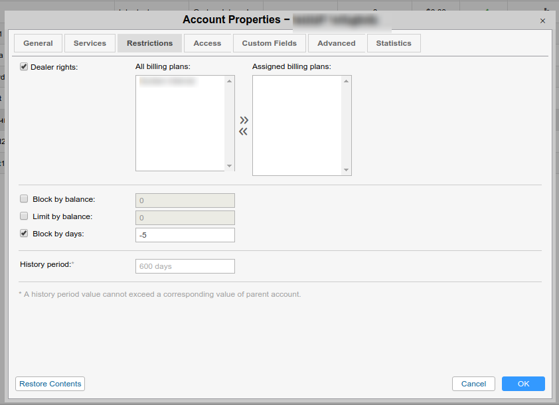Enable the Limit by balance checkbox

(x=25, y=216)
